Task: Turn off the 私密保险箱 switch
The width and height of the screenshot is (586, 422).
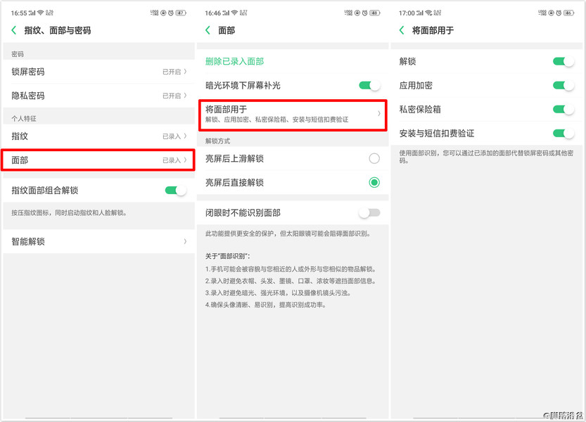Action: point(562,110)
